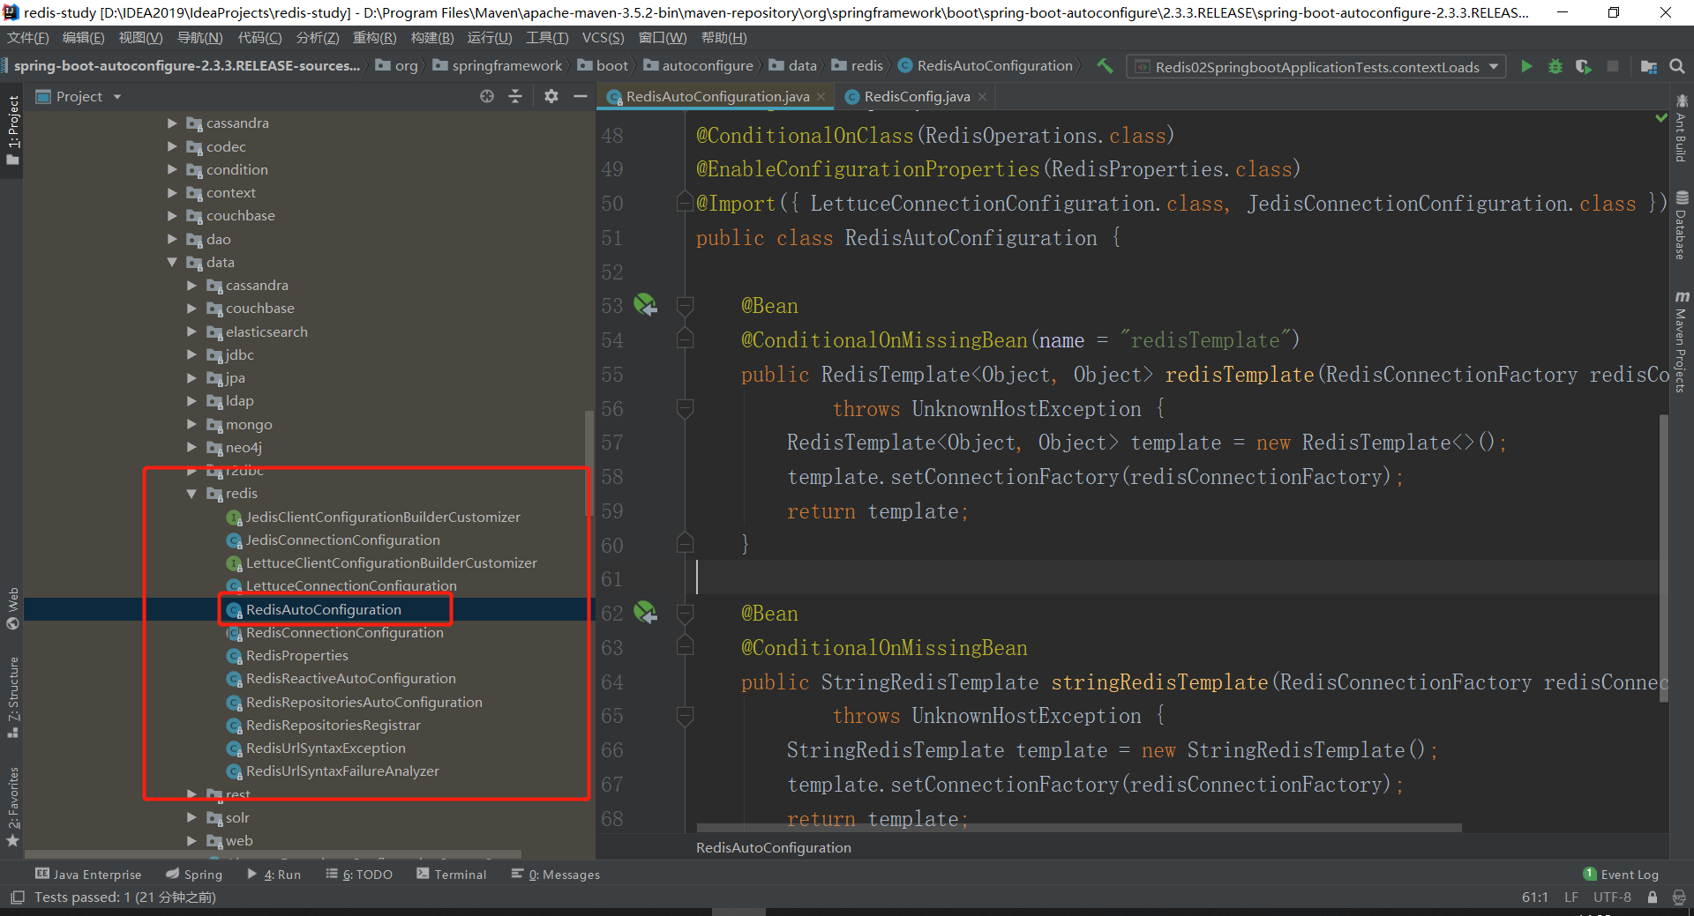Viewport: 1694px width, 916px height.
Task: Collapse the redis folder in the tree
Action: point(191,494)
